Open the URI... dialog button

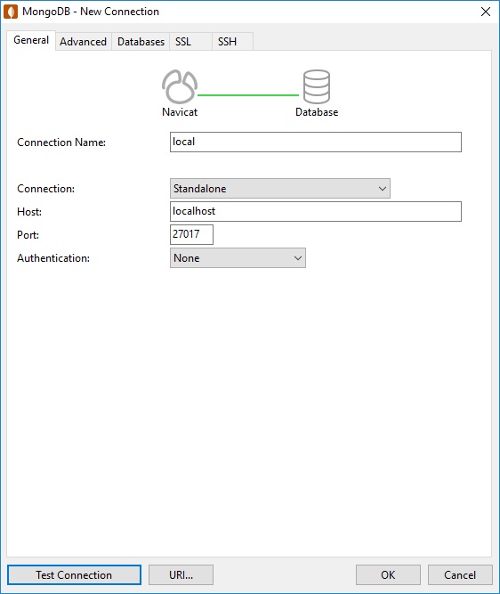(181, 575)
